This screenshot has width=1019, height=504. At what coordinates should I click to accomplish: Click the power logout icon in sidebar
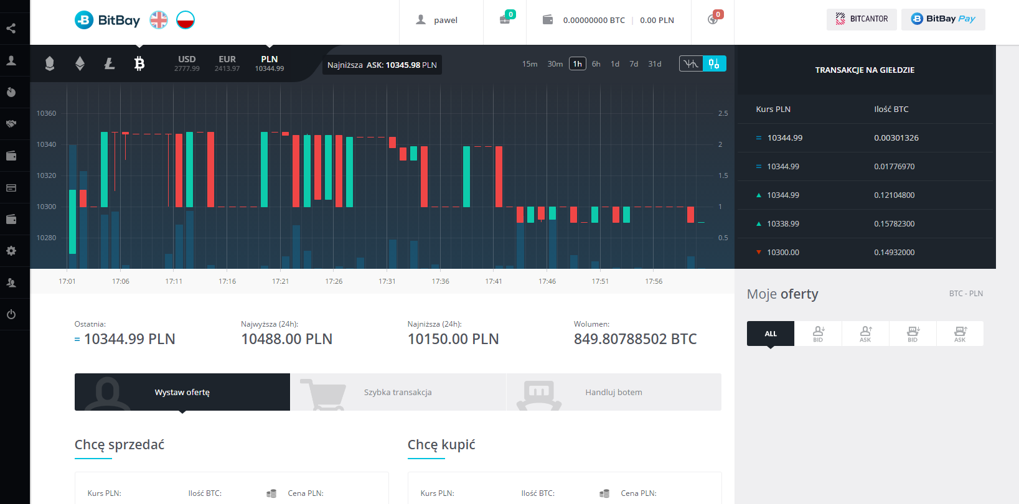click(11, 314)
